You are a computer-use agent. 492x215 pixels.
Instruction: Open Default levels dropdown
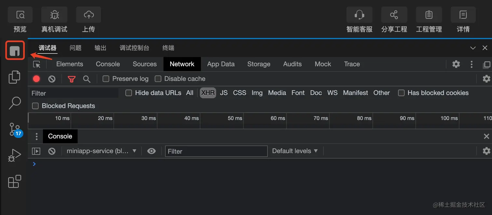tap(295, 151)
